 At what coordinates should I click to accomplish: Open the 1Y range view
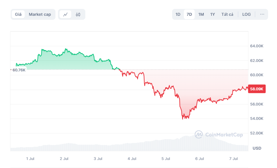(212, 14)
